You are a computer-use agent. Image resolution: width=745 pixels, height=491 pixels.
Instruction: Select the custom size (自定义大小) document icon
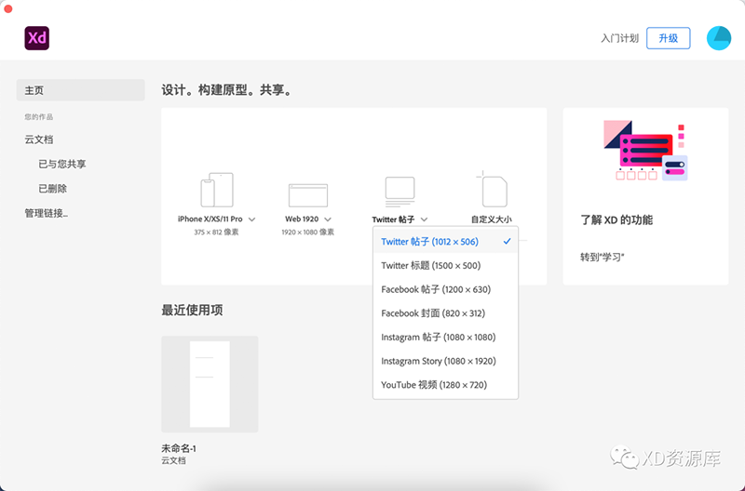[492, 189]
